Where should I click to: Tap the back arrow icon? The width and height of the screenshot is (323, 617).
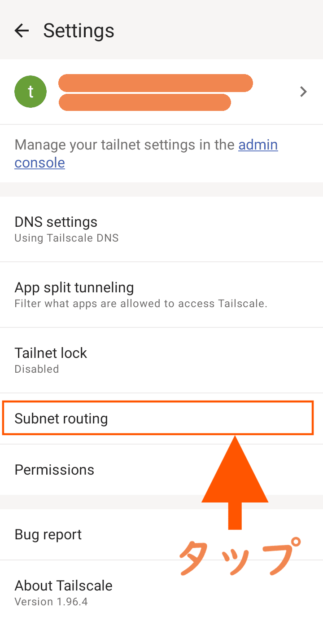(x=22, y=31)
